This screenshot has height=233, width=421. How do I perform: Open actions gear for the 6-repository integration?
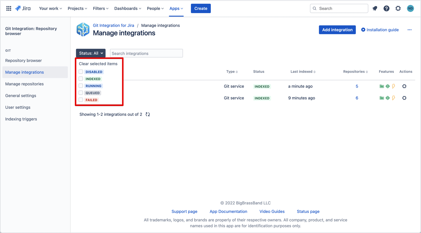click(404, 98)
